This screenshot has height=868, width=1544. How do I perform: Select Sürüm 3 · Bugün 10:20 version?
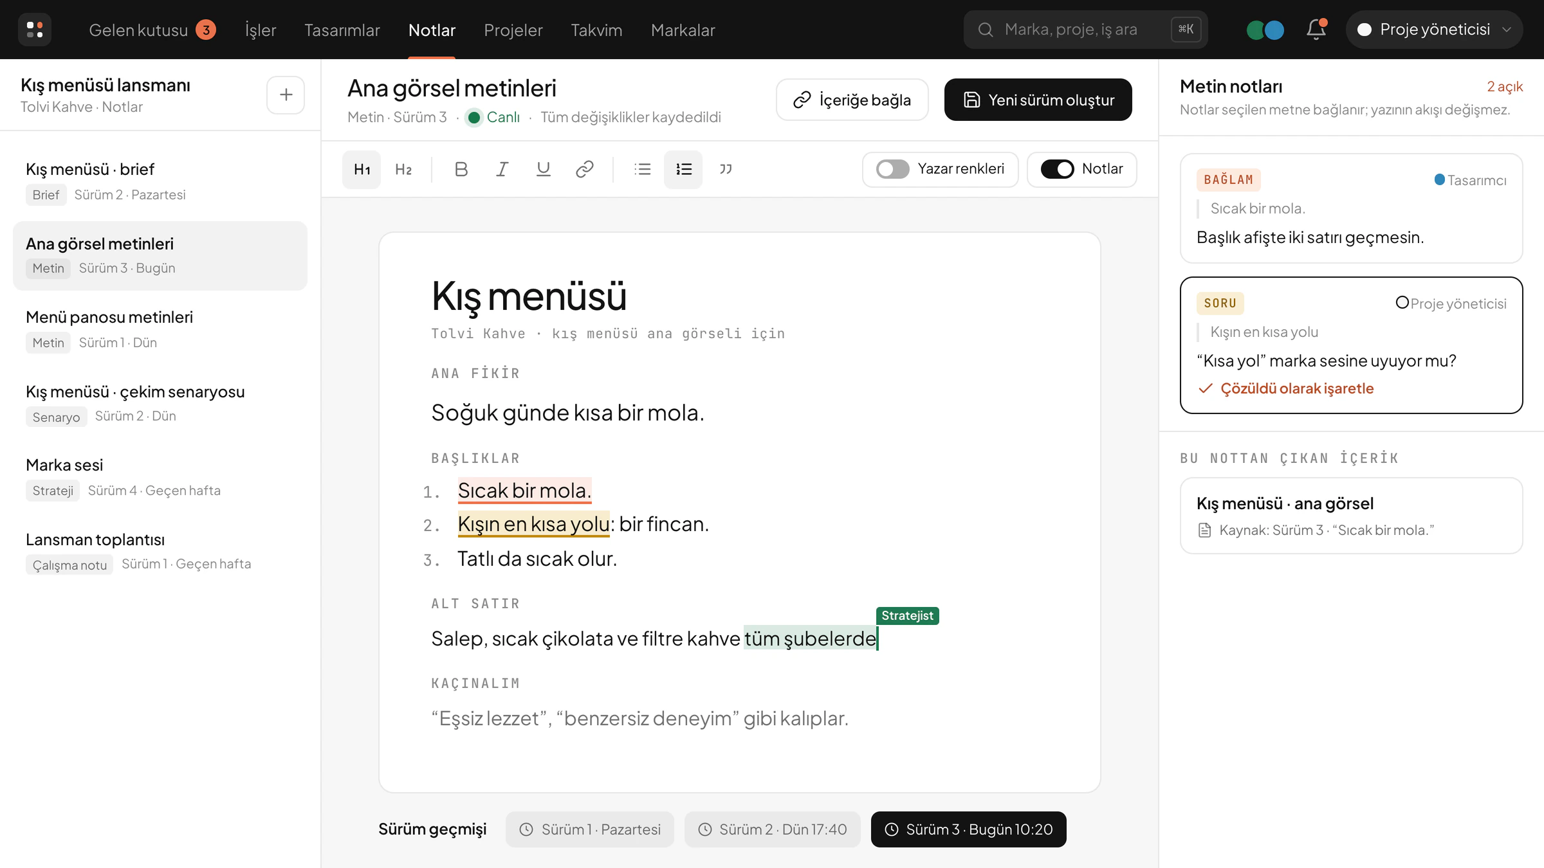(968, 829)
